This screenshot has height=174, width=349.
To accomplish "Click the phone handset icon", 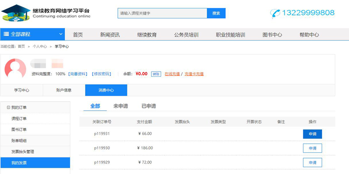I will [x=275, y=14].
